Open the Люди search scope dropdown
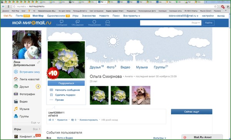The height and width of the screenshot is (140, 231). click(196, 23)
